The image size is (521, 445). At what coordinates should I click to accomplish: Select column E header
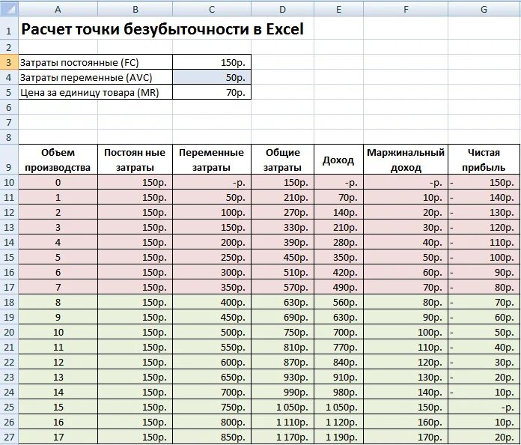tap(338, 9)
